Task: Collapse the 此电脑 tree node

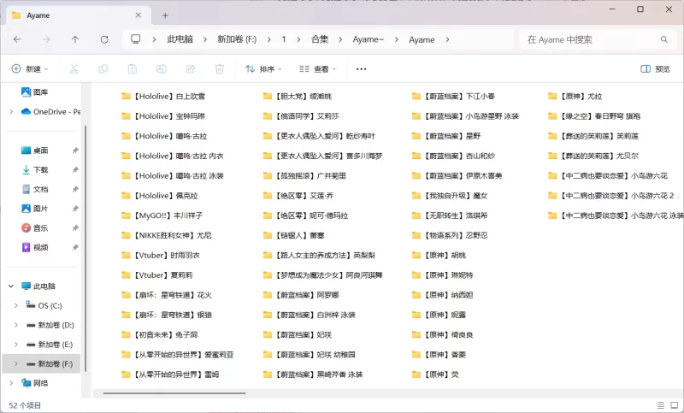Action: [11, 286]
